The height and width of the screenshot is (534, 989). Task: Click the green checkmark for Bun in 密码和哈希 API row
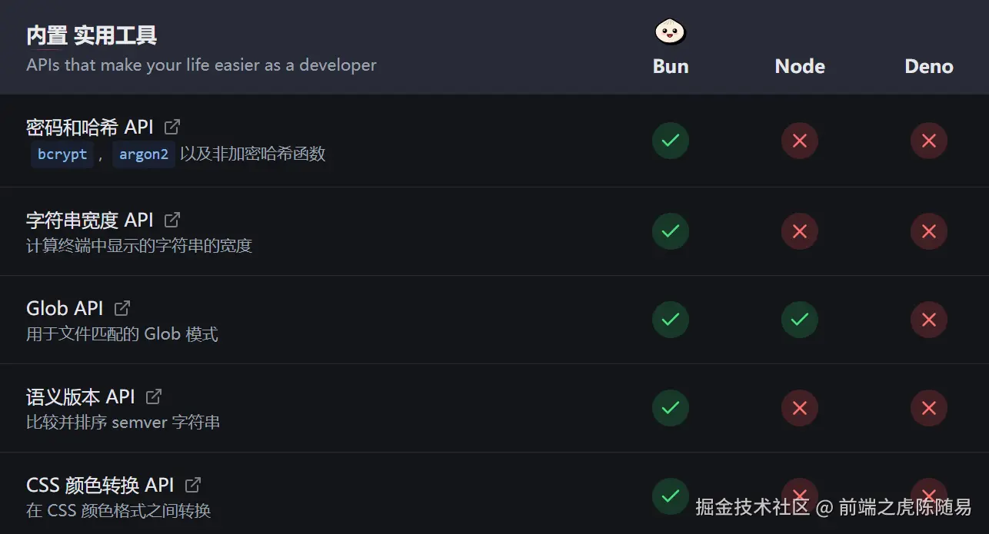click(x=670, y=141)
